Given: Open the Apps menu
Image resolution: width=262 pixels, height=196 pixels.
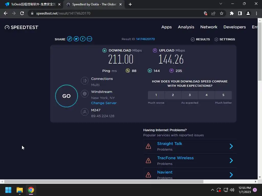Looking at the screenshot, I should click(166, 27).
